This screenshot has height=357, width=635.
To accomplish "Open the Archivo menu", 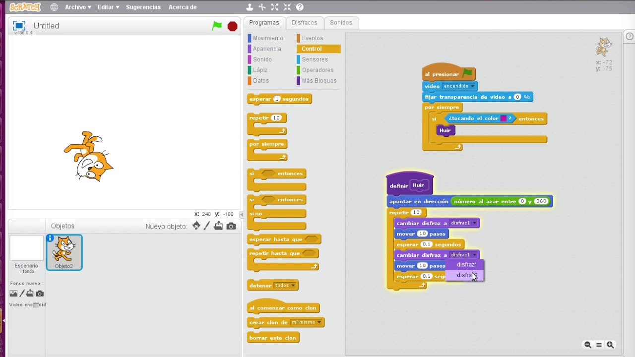I will click(x=78, y=7).
